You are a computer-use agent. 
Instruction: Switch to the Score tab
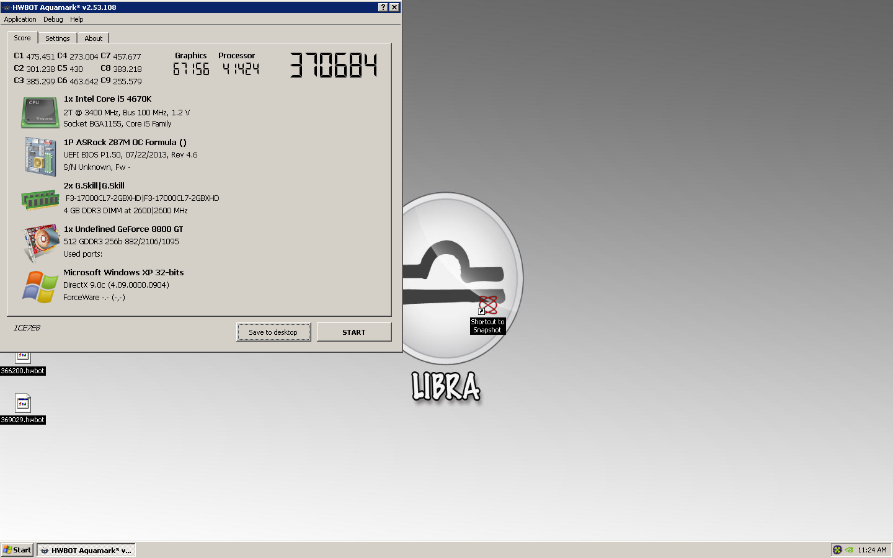pyautogui.click(x=22, y=38)
